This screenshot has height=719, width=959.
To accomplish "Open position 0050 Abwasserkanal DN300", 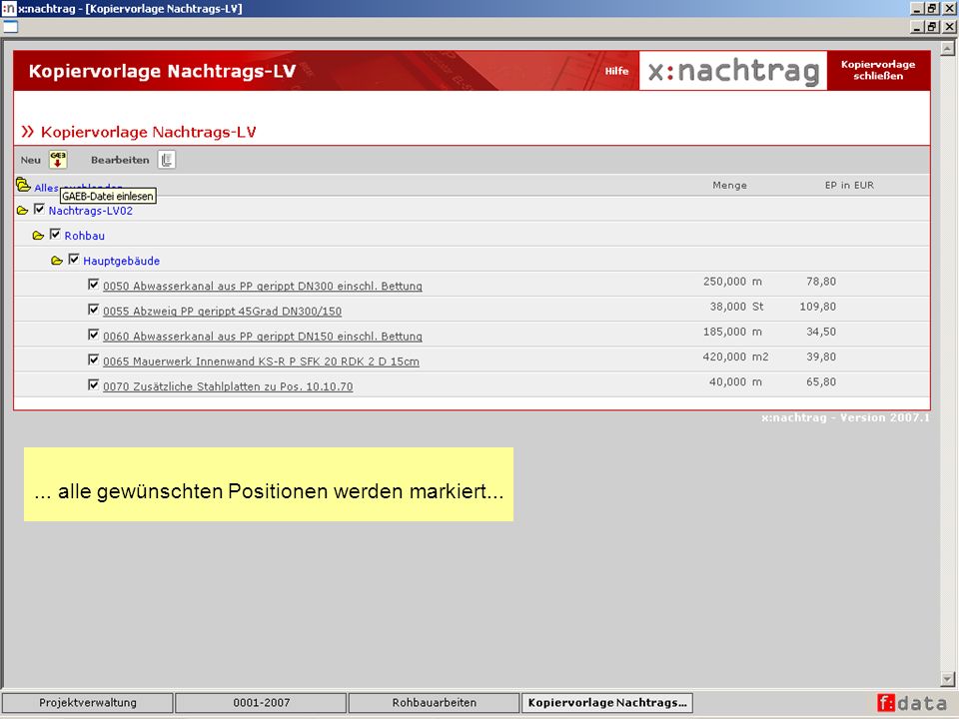I will 263,287.
